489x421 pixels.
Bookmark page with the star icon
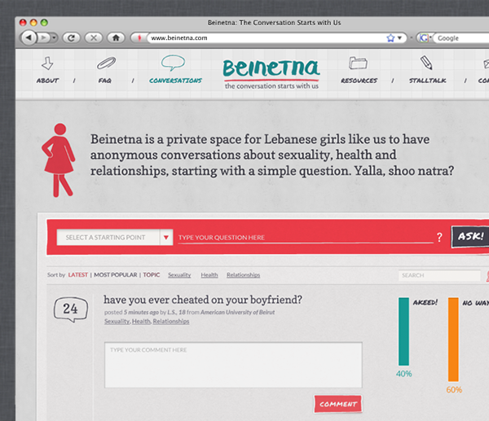pyautogui.click(x=390, y=38)
